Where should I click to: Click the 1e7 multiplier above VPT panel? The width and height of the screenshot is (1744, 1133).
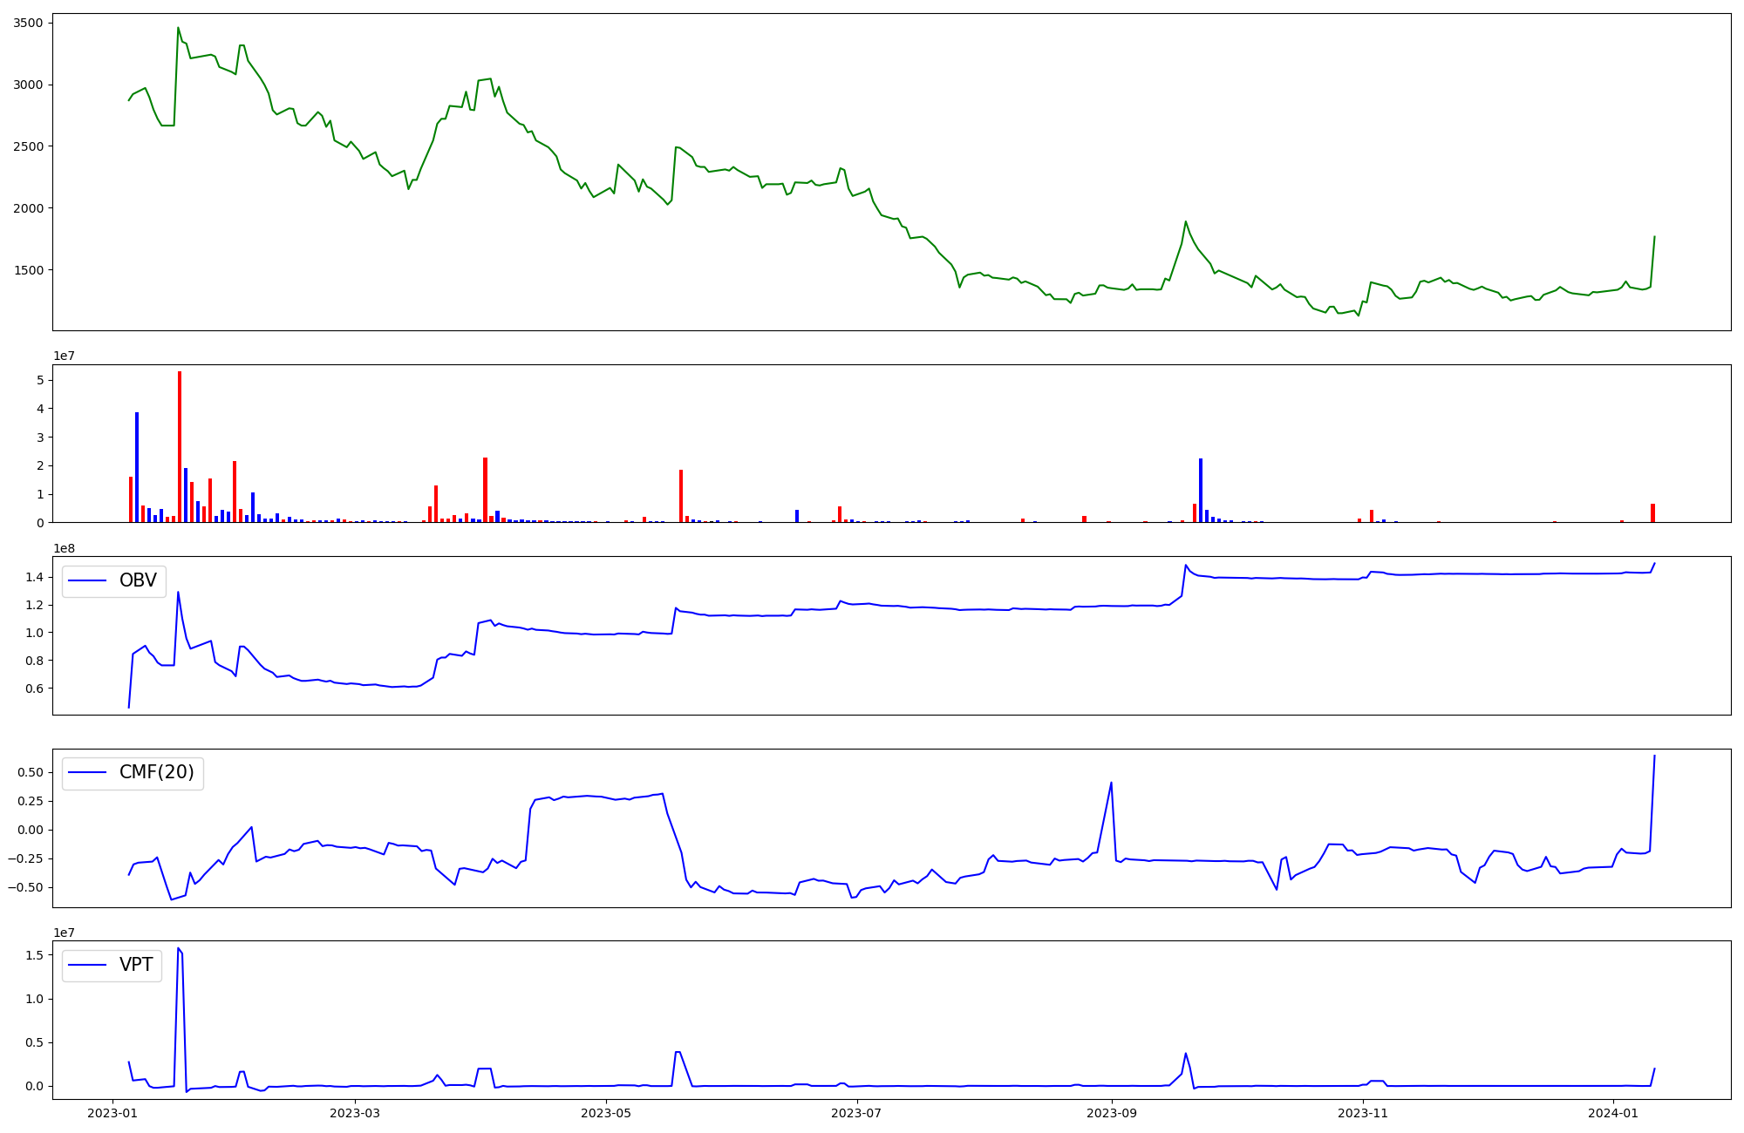[x=65, y=933]
